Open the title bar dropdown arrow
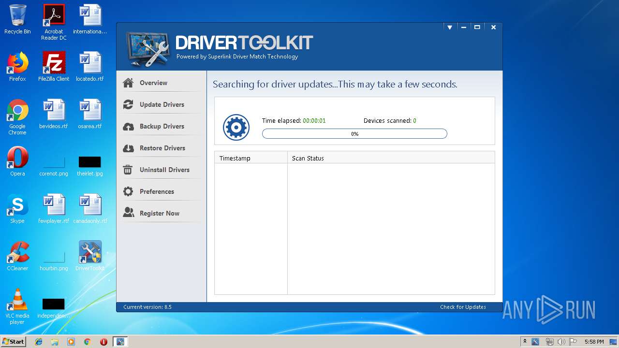Screen dimensions: 619x348 pyautogui.click(x=450, y=28)
